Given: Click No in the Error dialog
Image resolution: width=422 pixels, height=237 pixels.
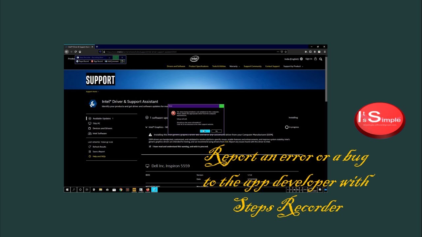Looking at the screenshot, I should tap(217, 131).
